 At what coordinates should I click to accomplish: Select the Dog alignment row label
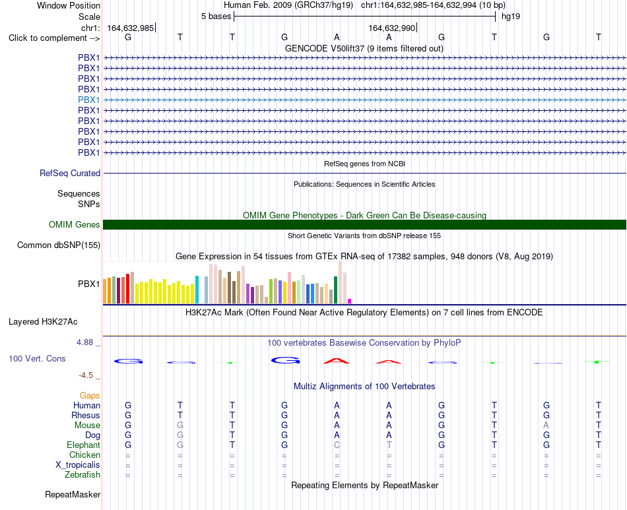93,435
